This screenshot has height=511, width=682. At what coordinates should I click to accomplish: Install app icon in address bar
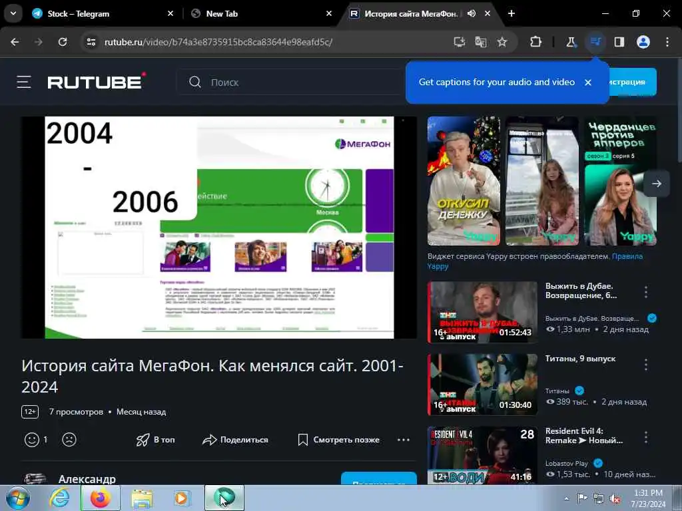pos(460,42)
